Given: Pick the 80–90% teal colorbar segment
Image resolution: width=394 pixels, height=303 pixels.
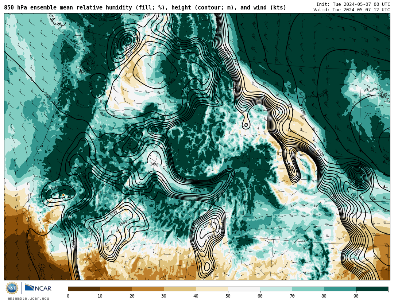Looking at the screenshot, I should coord(340,289).
